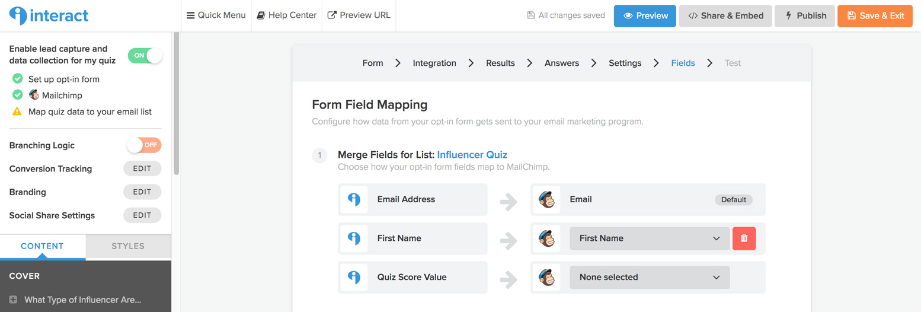The image size is (921, 312).
Task: Click the sidebar scrollbar
Action: 176,104
